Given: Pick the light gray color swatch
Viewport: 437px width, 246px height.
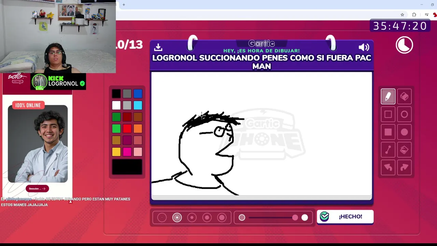Looking at the screenshot, I should pyautogui.click(x=127, y=105).
